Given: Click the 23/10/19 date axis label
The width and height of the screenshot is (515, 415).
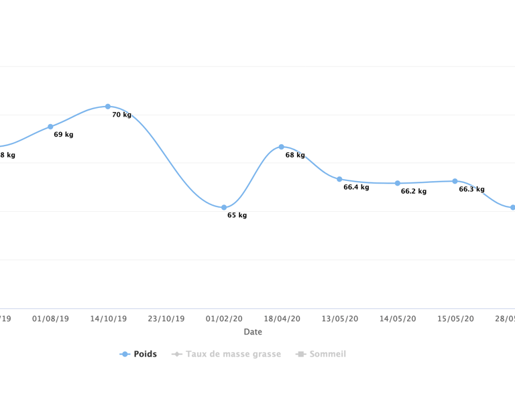Looking at the screenshot, I should [166, 318].
